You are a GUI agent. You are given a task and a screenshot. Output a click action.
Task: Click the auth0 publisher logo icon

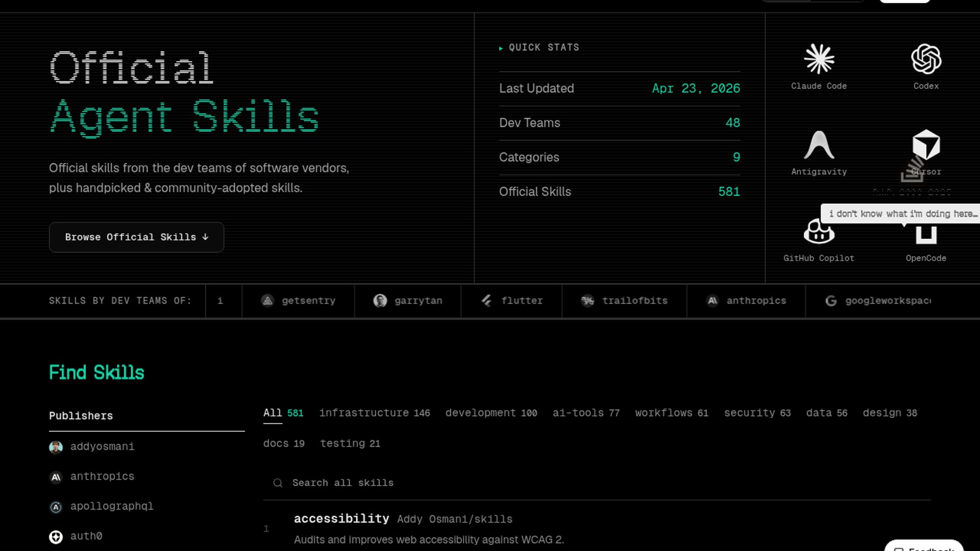tap(56, 537)
